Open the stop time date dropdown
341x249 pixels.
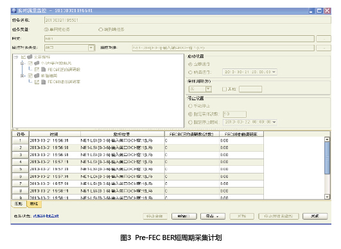[x=274, y=122]
